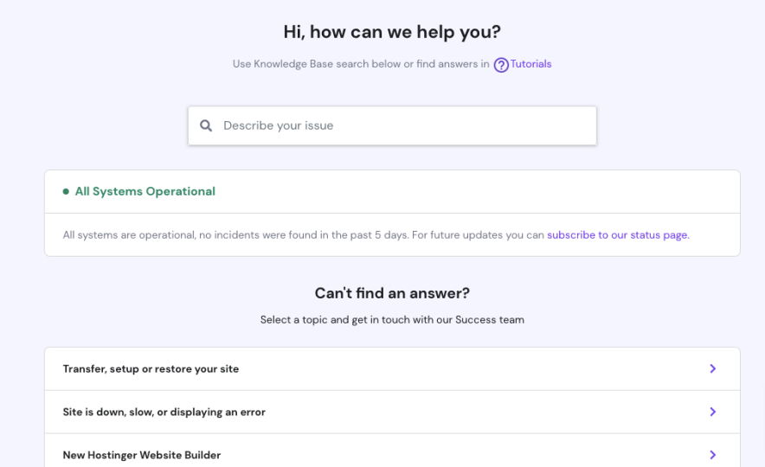765x467 pixels.
Task: Click the "Hi, how can we help you?" heading
Action: 392,32
